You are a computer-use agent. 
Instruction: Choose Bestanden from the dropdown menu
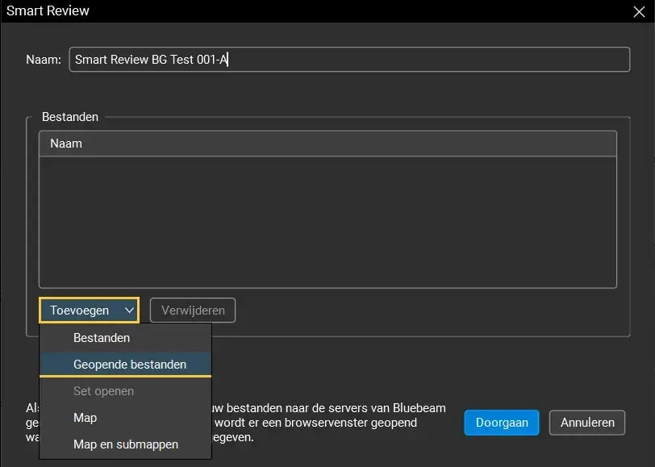[125, 338]
